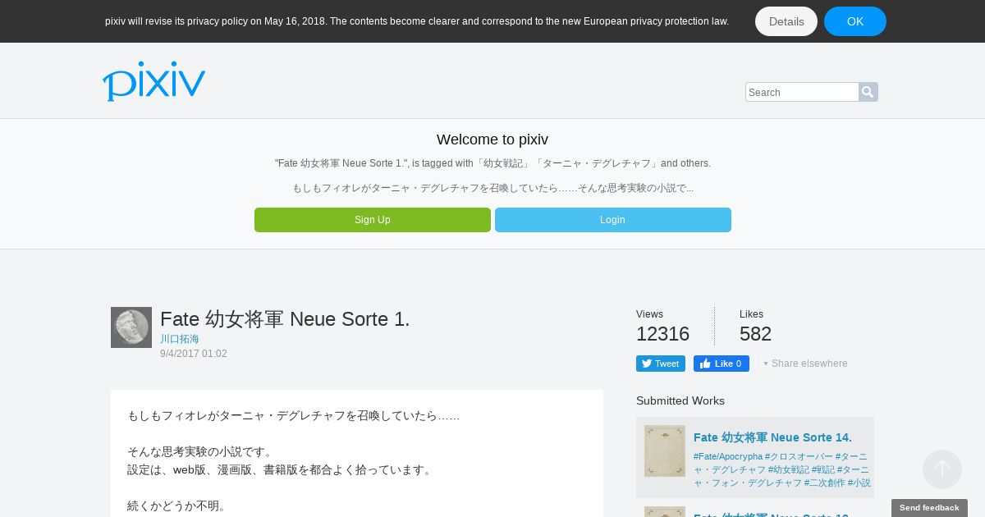Click the Views count 12316
This screenshot has height=517, width=985.
662,334
